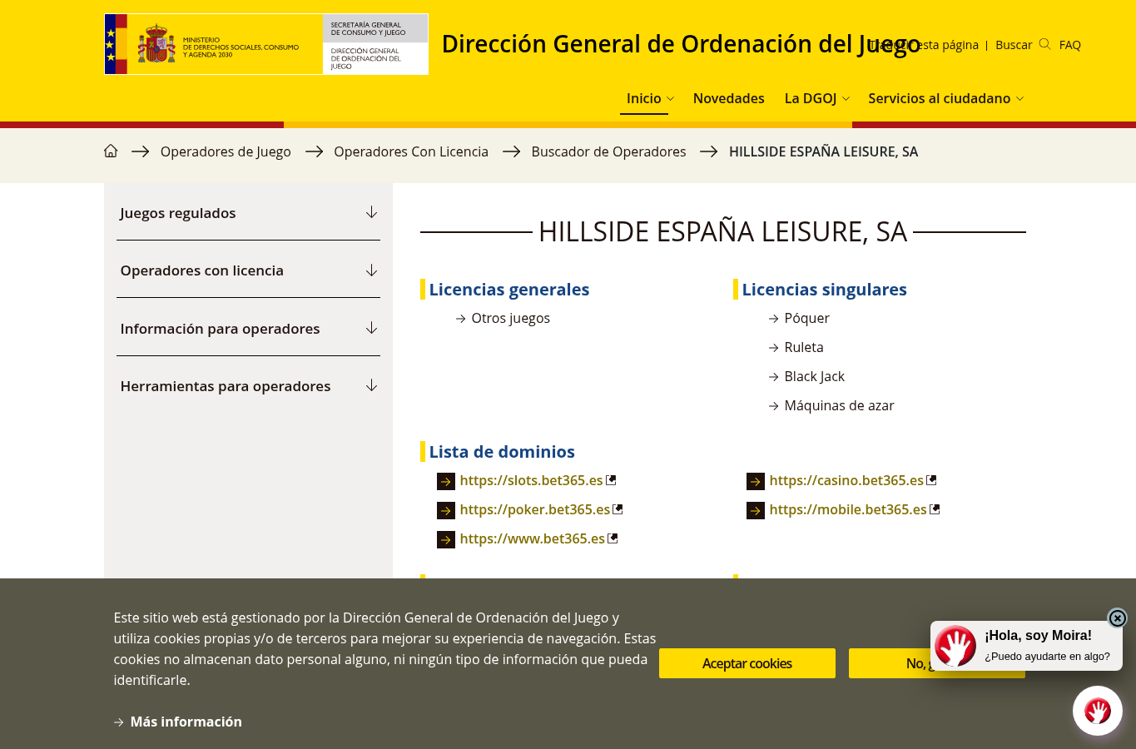Click the ¡Hola, soy Moira! greeting
1136x749 pixels.
[1038, 635]
